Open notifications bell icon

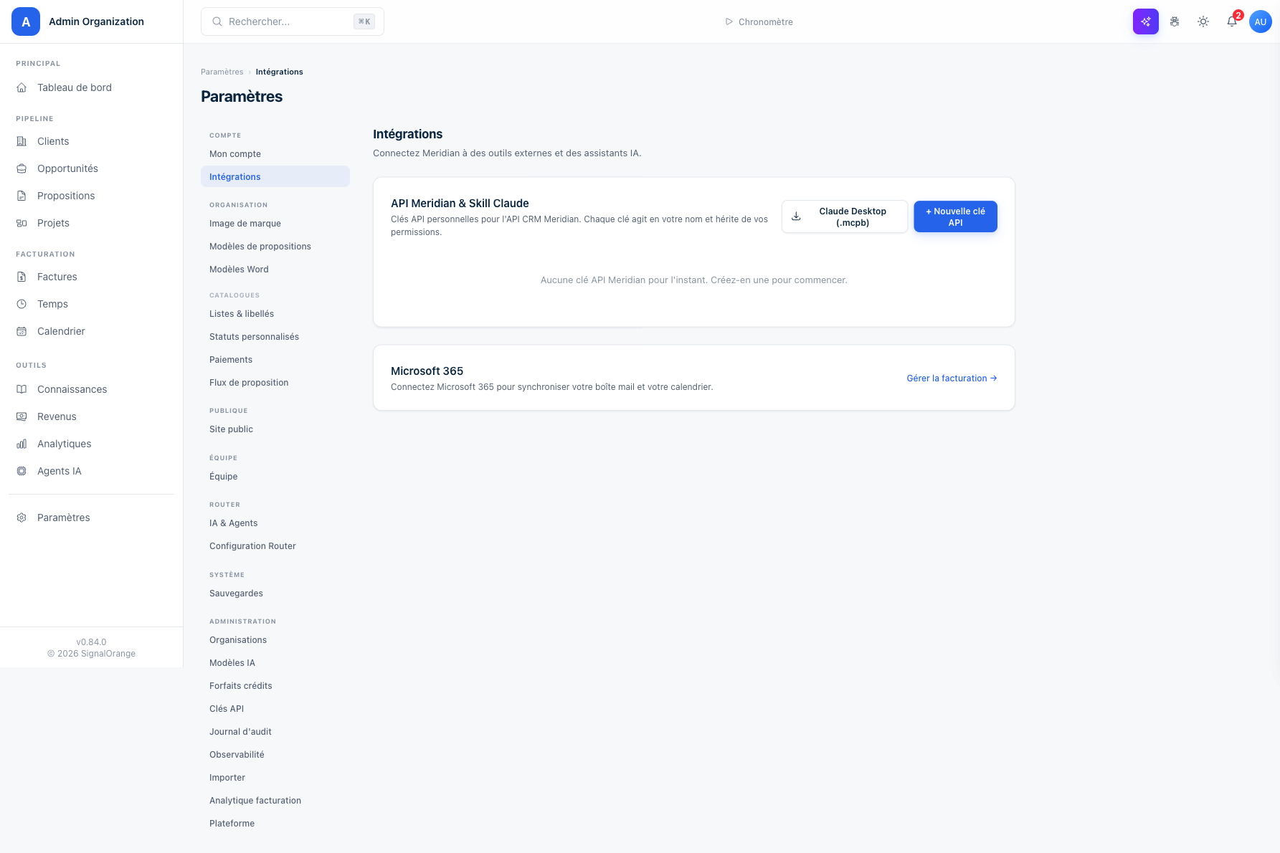point(1232,22)
